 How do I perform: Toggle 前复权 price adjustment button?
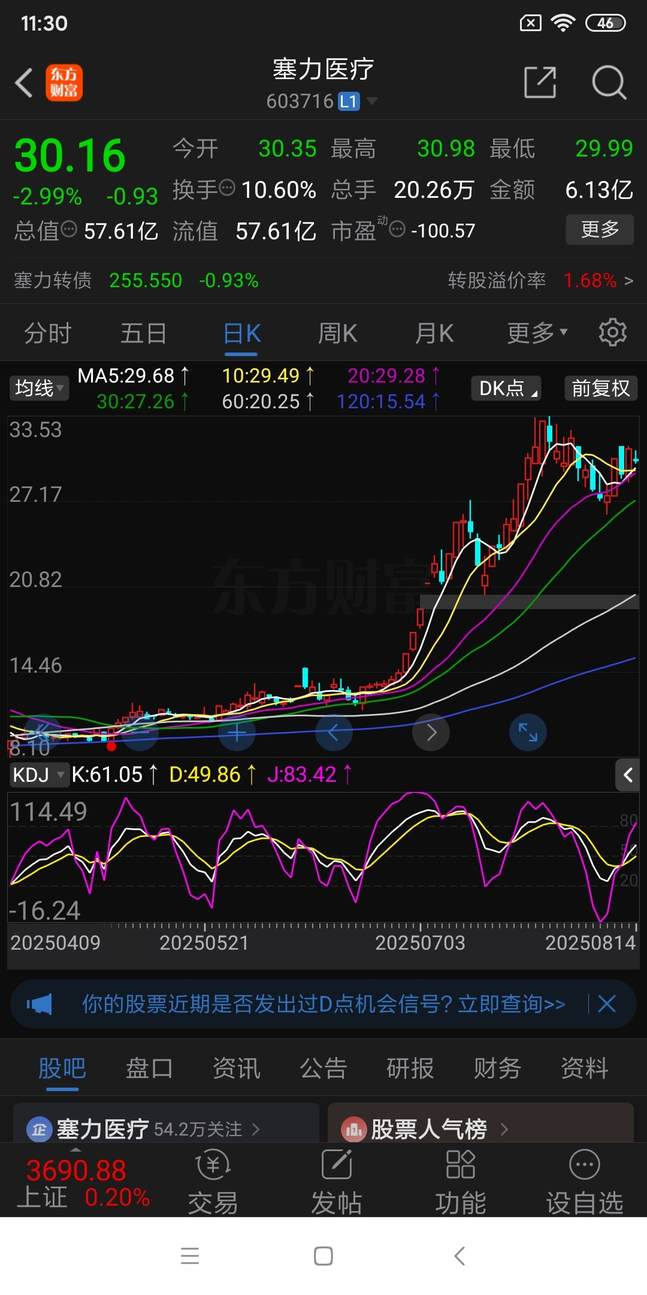click(x=601, y=388)
